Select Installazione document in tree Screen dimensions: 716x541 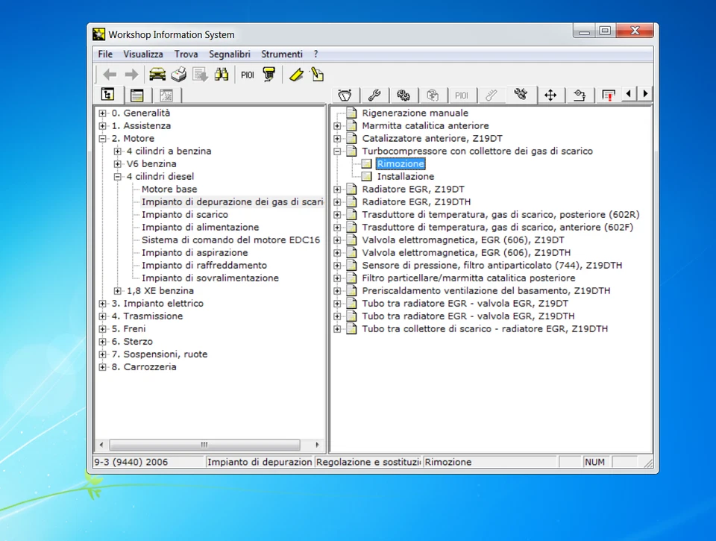tap(405, 177)
